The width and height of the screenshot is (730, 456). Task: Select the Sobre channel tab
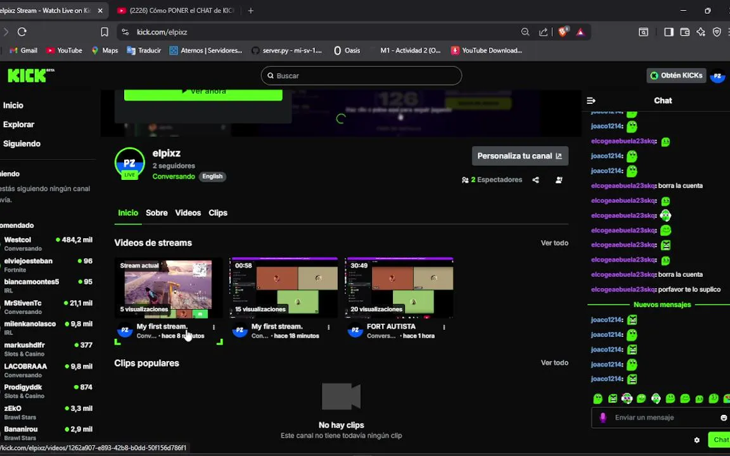click(157, 213)
